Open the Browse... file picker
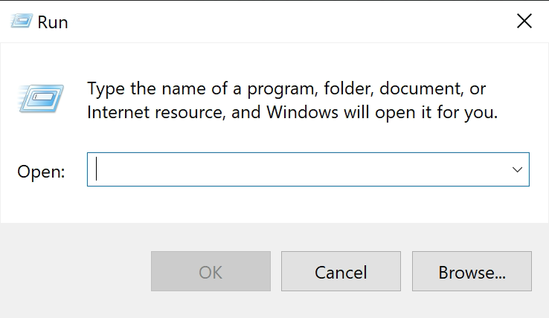 [x=472, y=271]
